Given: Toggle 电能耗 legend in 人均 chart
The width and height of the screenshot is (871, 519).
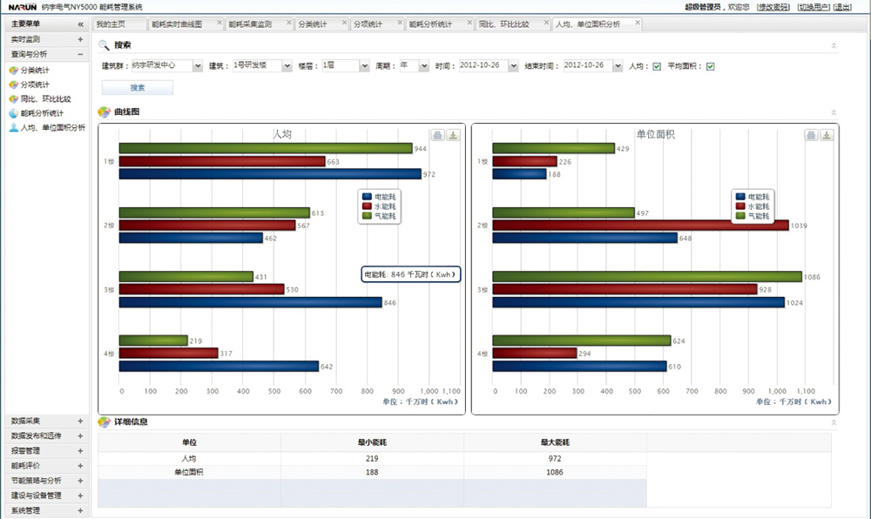Looking at the screenshot, I should pyautogui.click(x=380, y=197).
